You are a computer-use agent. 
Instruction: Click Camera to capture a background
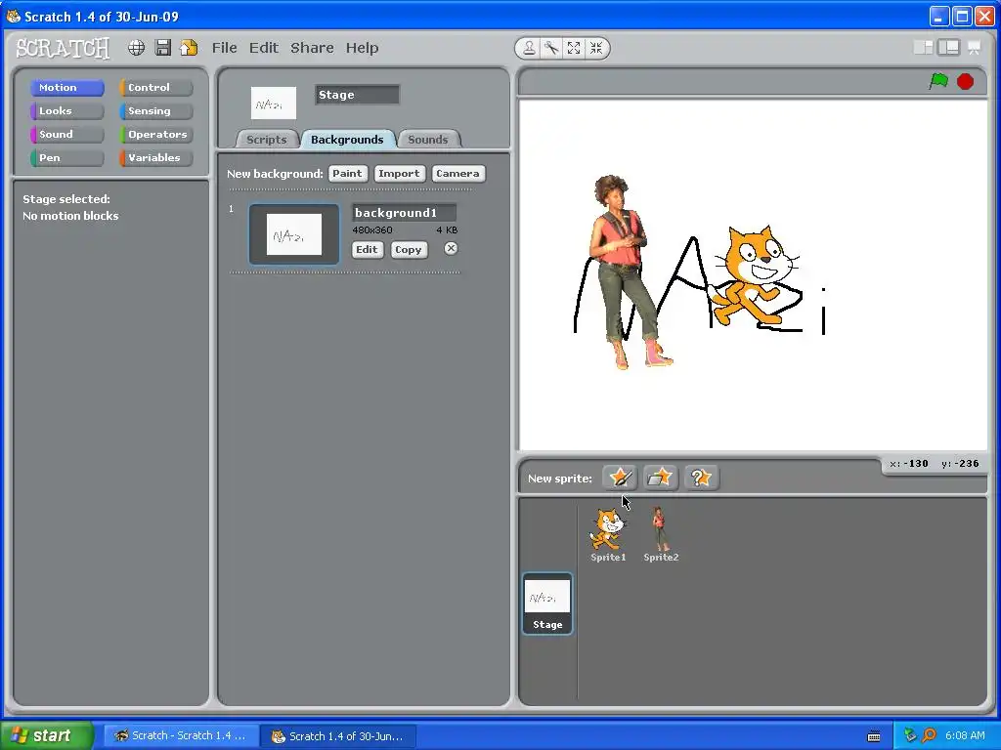tap(457, 174)
